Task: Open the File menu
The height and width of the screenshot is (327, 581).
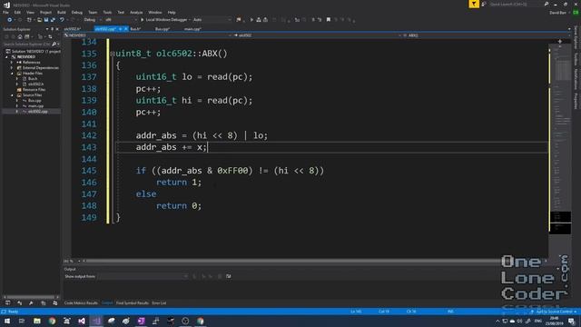Action: tap(5, 12)
